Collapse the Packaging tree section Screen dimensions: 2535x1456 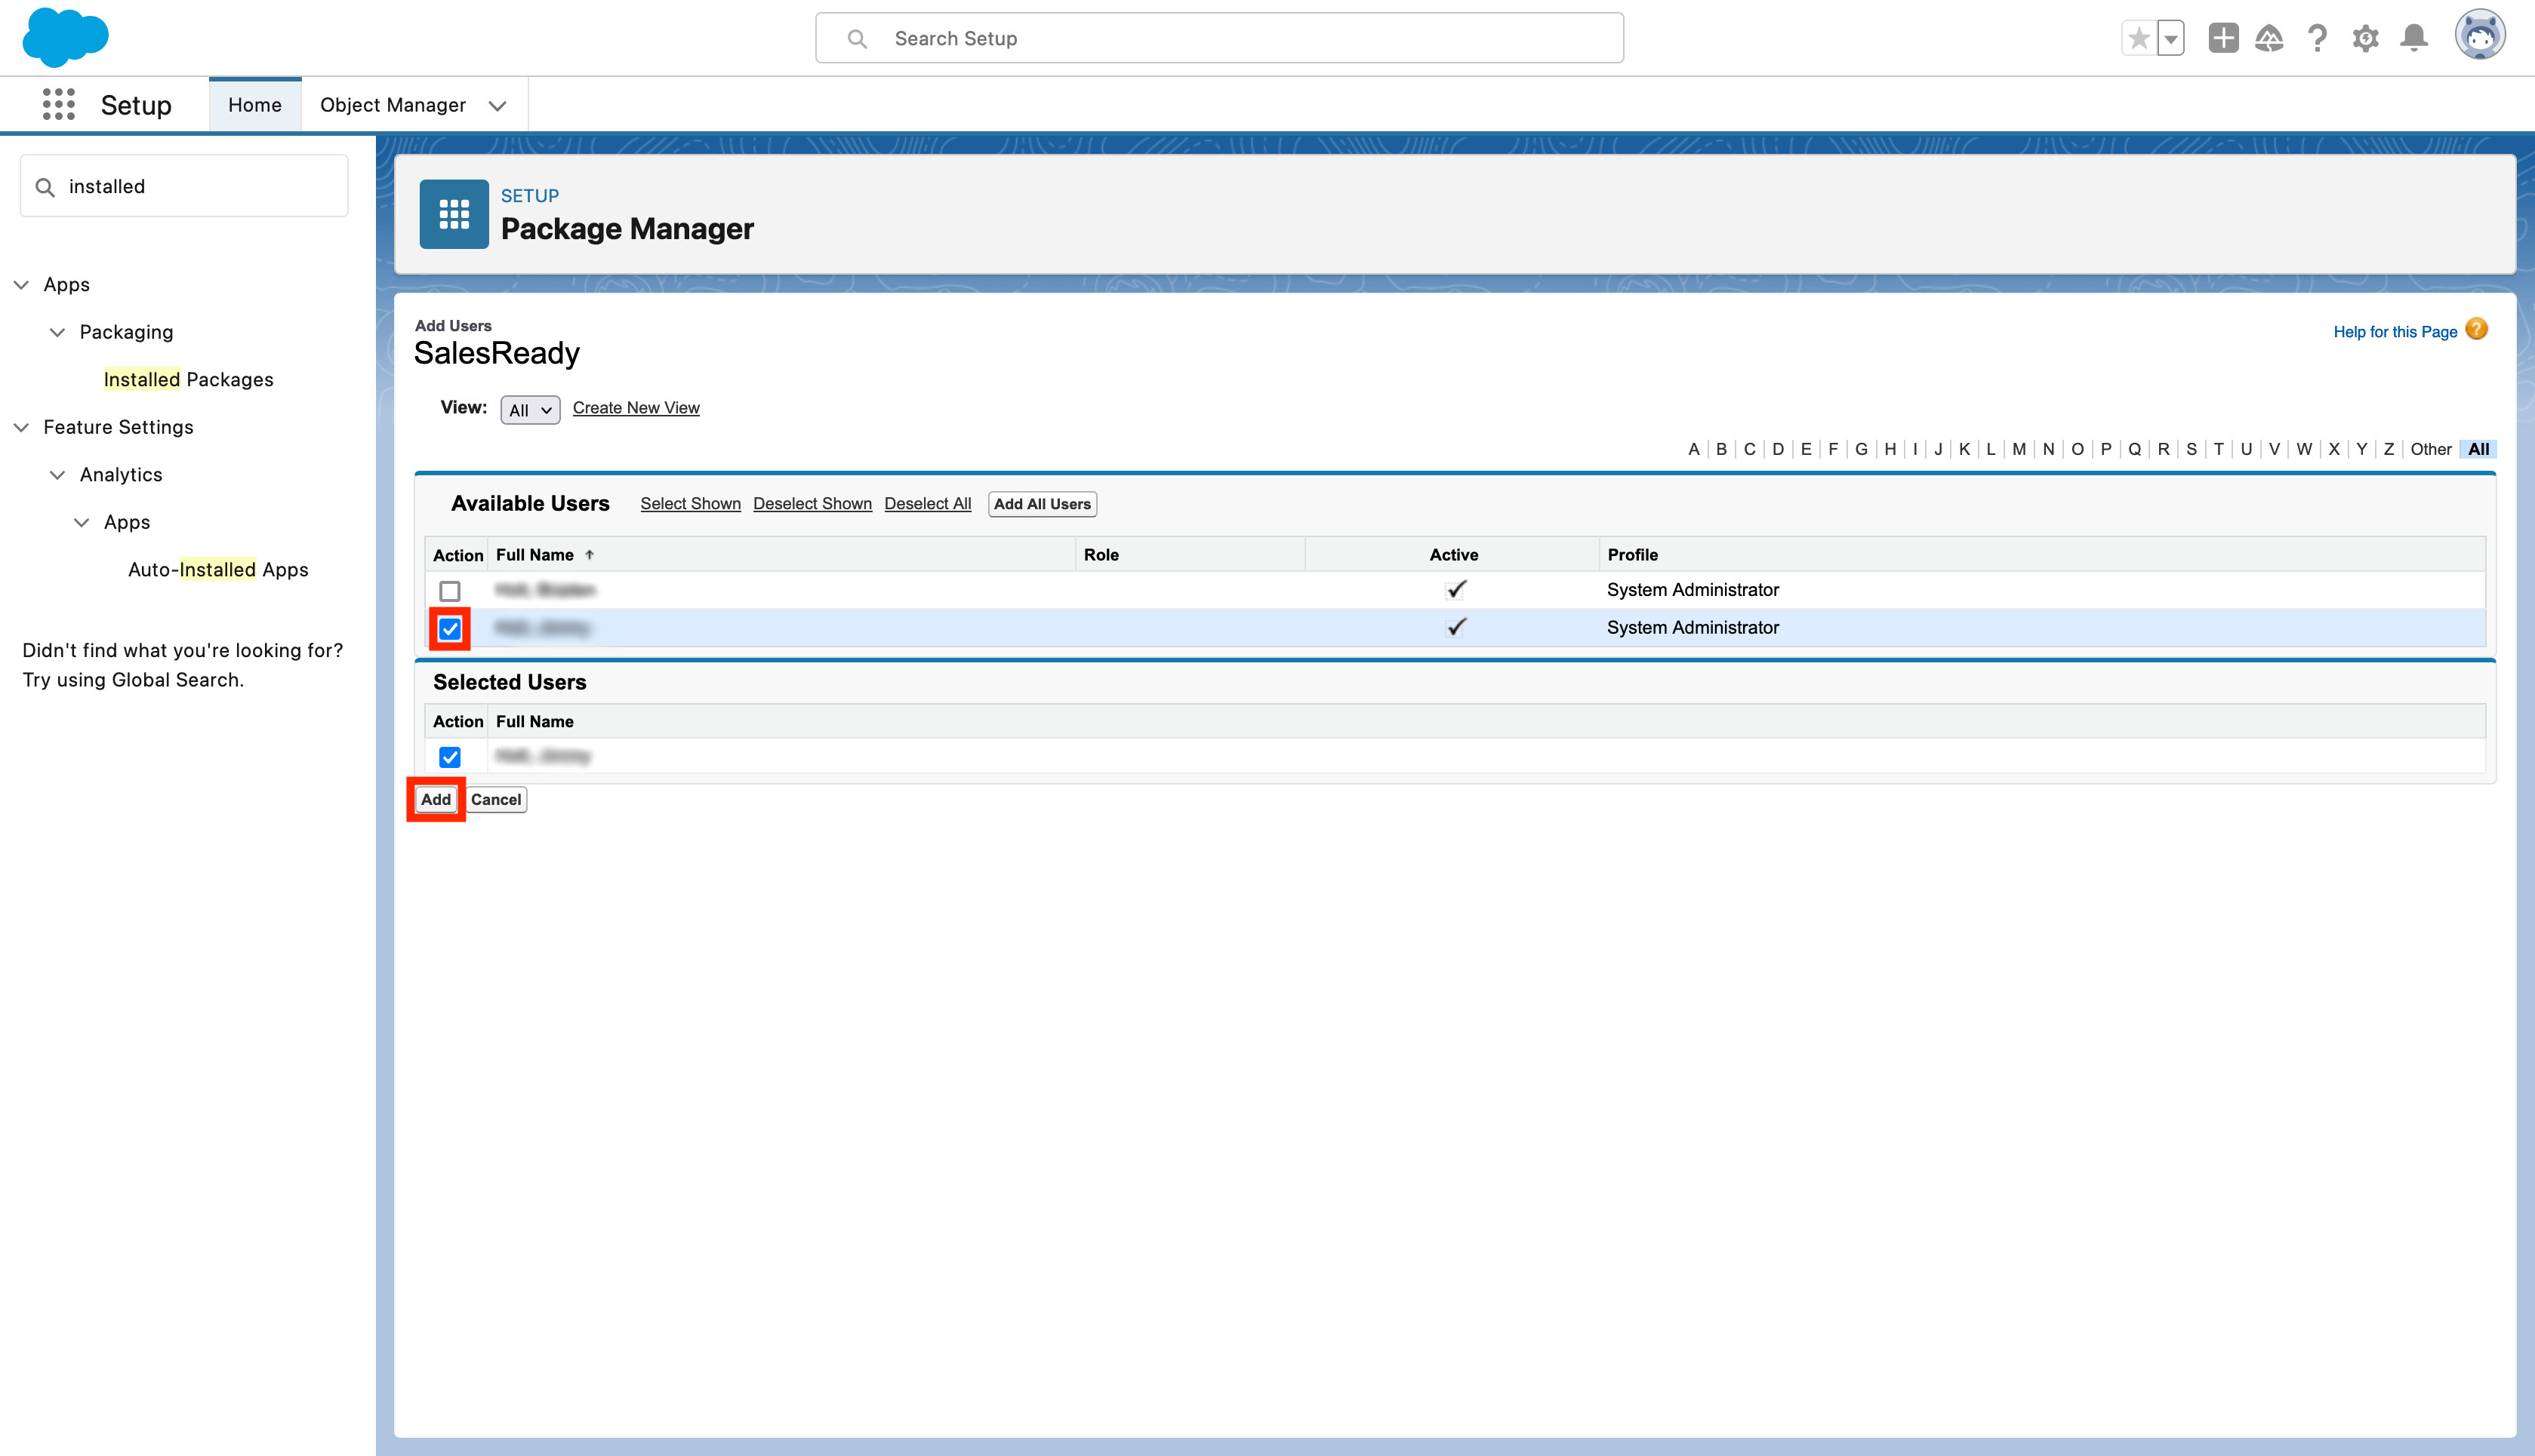click(58, 332)
